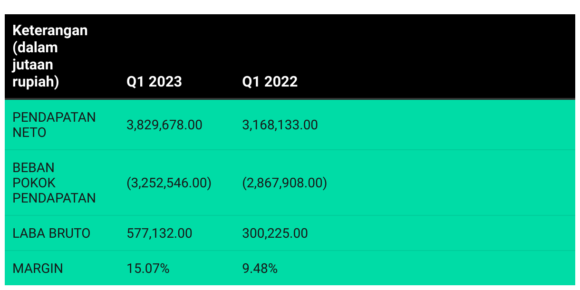The width and height of the screenshot is (580, 290).
Task: Click the MARGIN row label
Action: (x=38, y=269)
